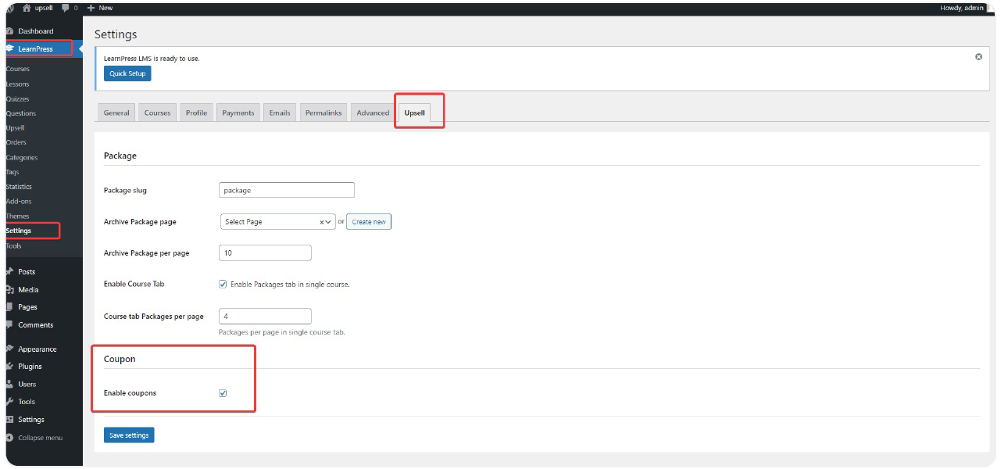
Task: Go to the Advanced settings tab
Action: tap(373, 113)
